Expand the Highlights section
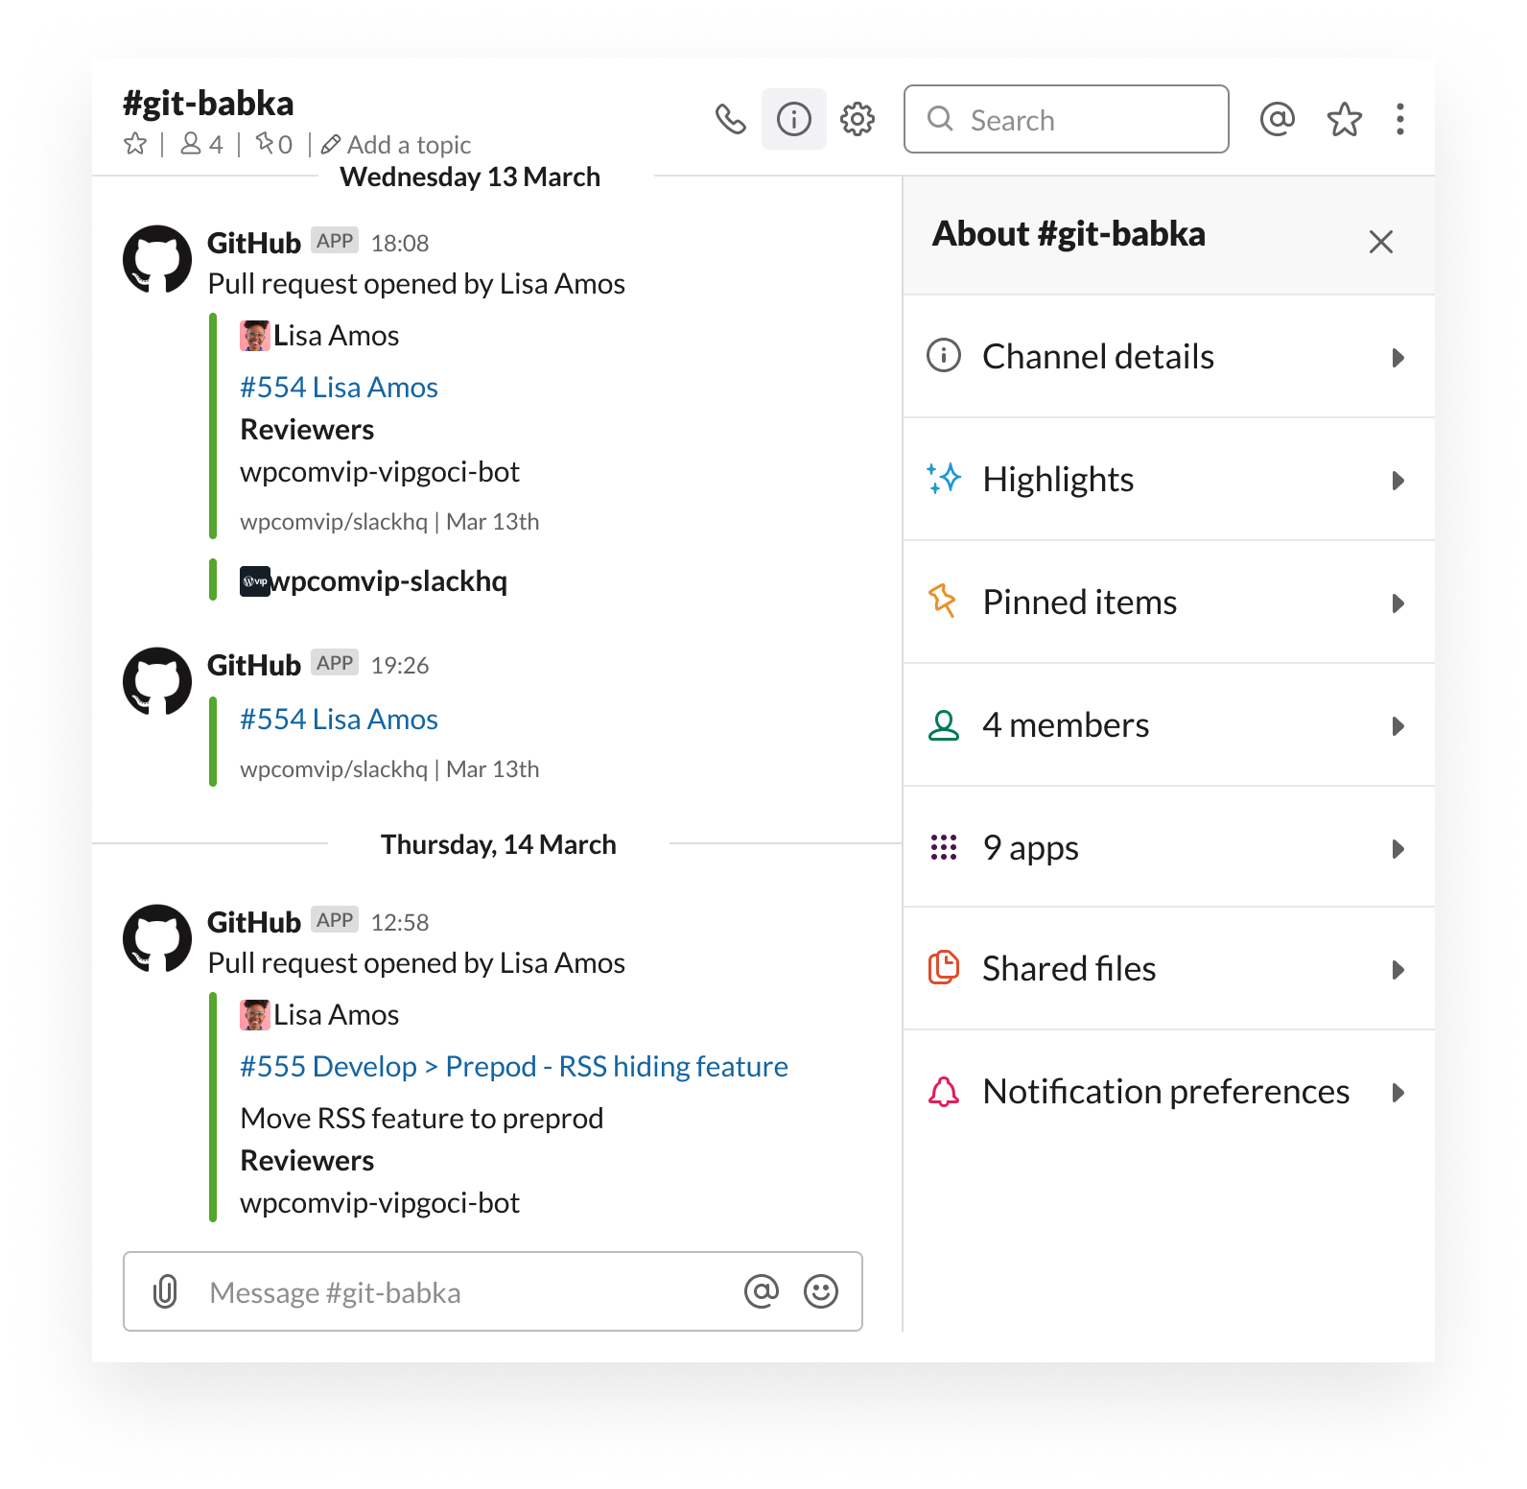This screenshot has width=1527, height=1489. pyautogui.click(x=1169, y=480)
